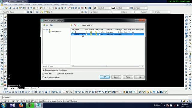Click the Visual Studio taskbar icon
Viewport: 192px width, 108px height.
pyautogui.click(x=12, y=105)
